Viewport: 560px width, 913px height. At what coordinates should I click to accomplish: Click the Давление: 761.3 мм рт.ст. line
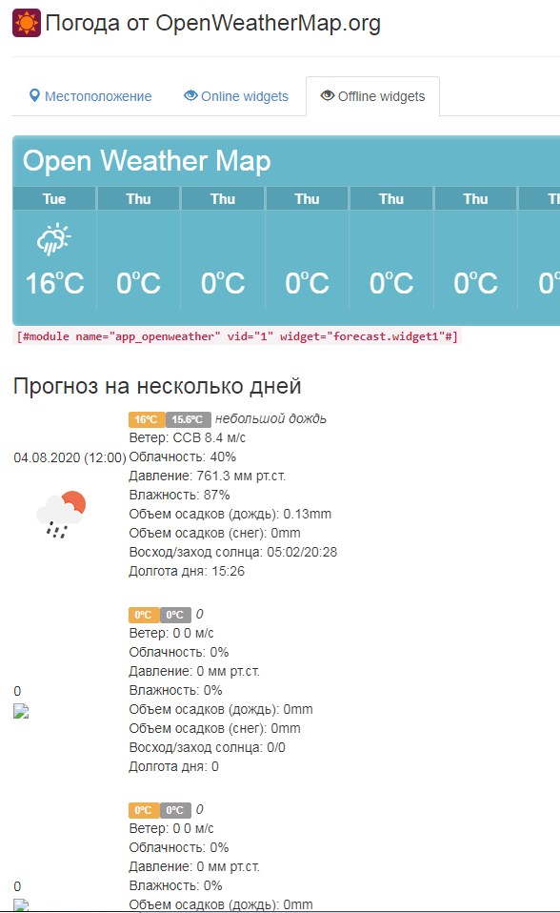pos(208,477)
